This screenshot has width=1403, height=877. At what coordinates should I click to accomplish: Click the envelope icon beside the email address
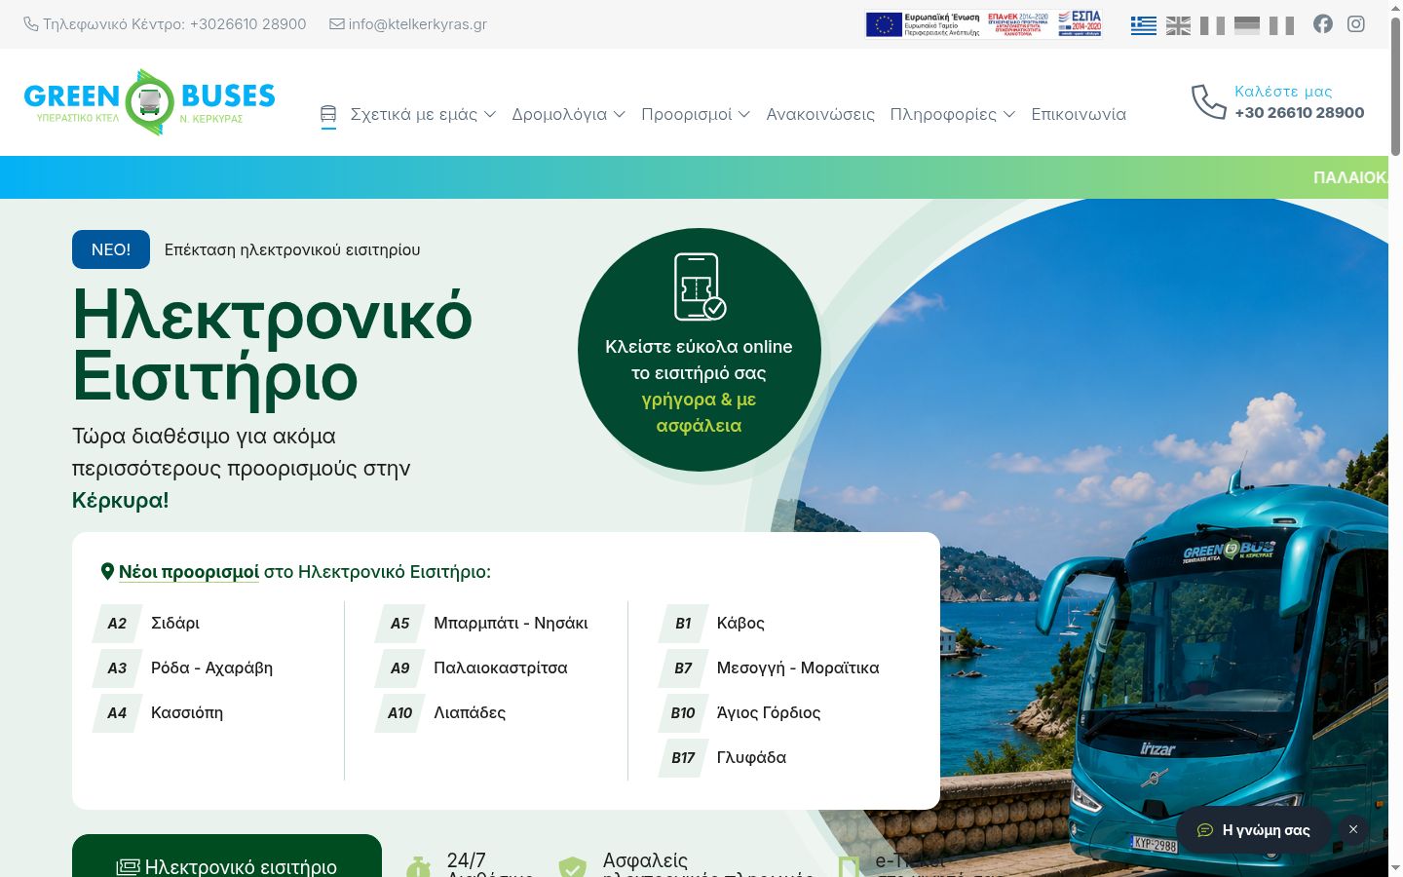[337, 24]
